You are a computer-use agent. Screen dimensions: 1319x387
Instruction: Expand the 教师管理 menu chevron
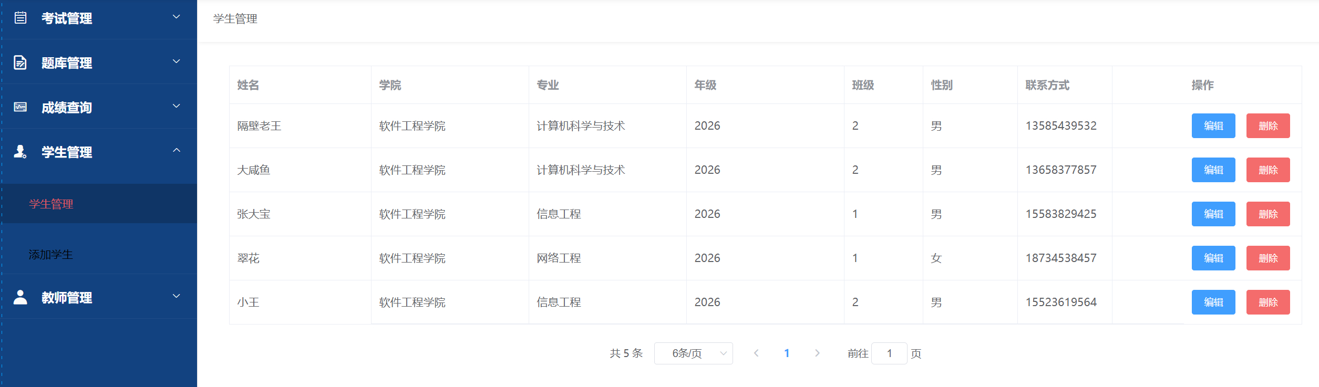[x=177, y=296]
